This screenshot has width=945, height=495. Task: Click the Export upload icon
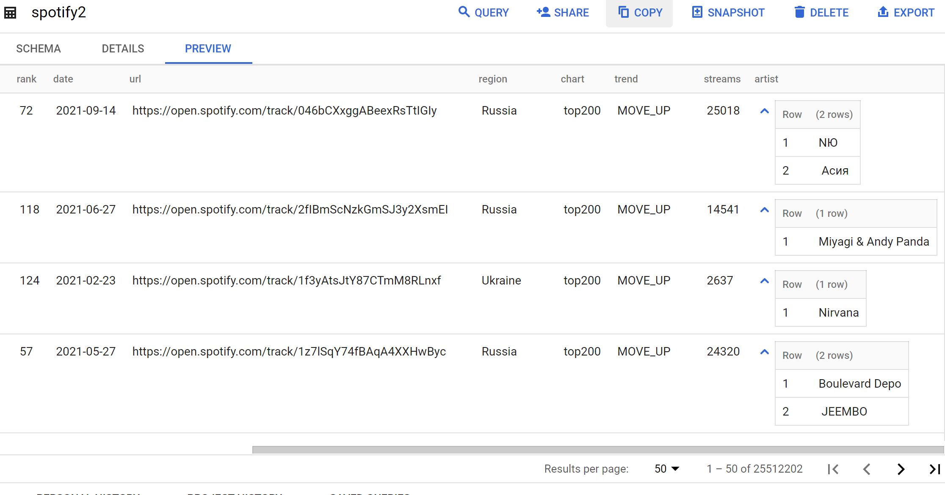(x=883, y=12)
